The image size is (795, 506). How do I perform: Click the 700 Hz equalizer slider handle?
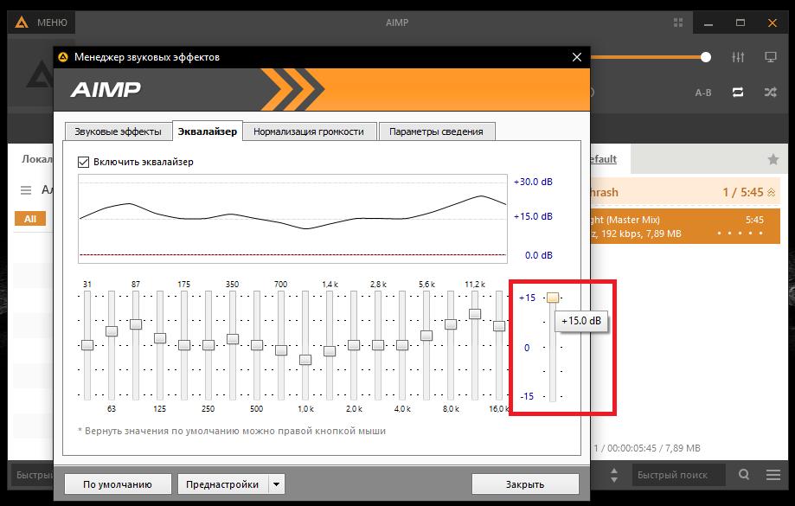(281, 349)
